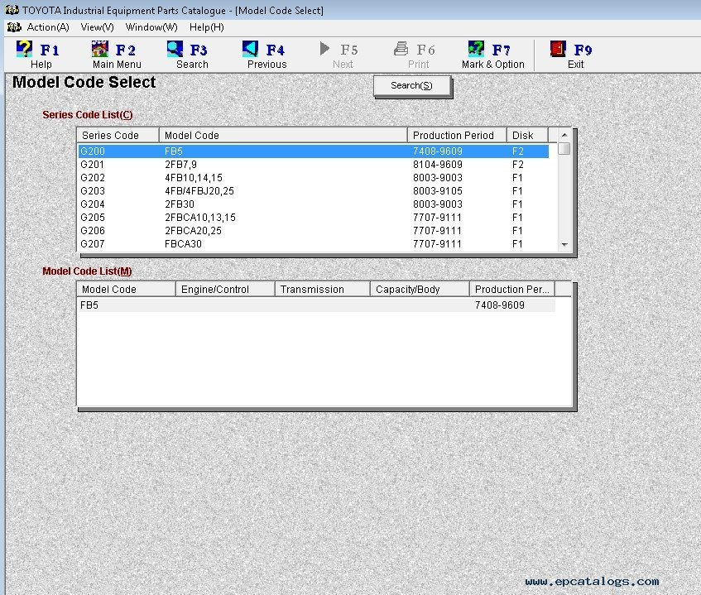Click model code 2FBCA20,25

point(193,231)
